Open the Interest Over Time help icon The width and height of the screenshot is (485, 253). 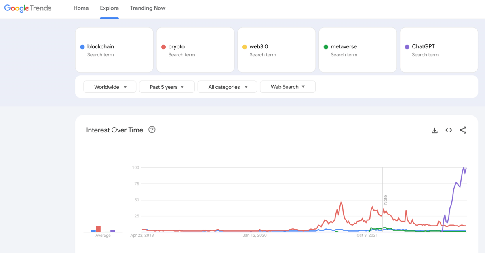click(x=152, y=130)
